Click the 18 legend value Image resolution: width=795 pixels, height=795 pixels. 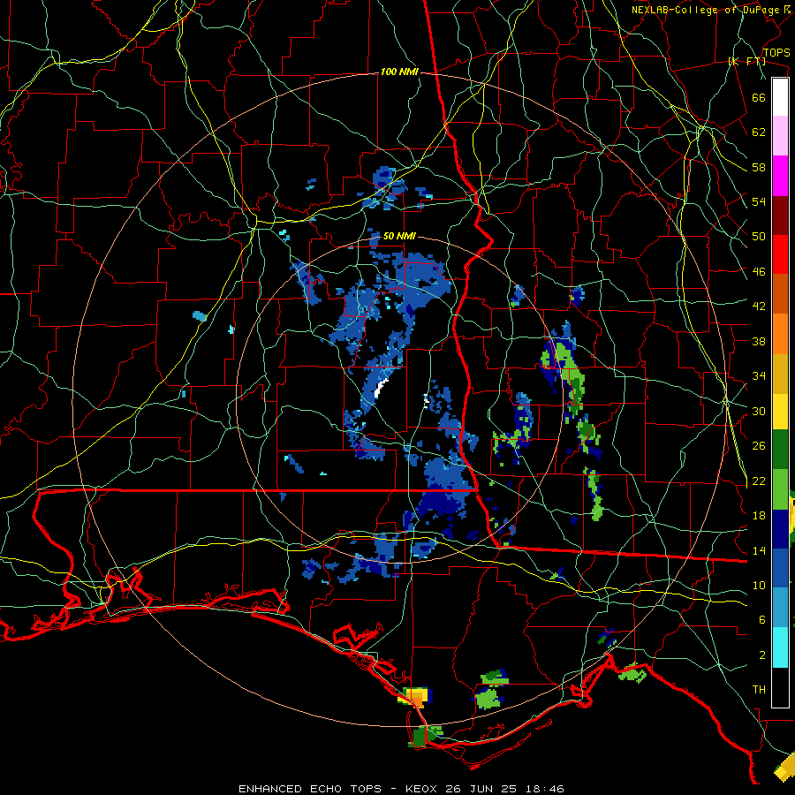tap(759, 516)
